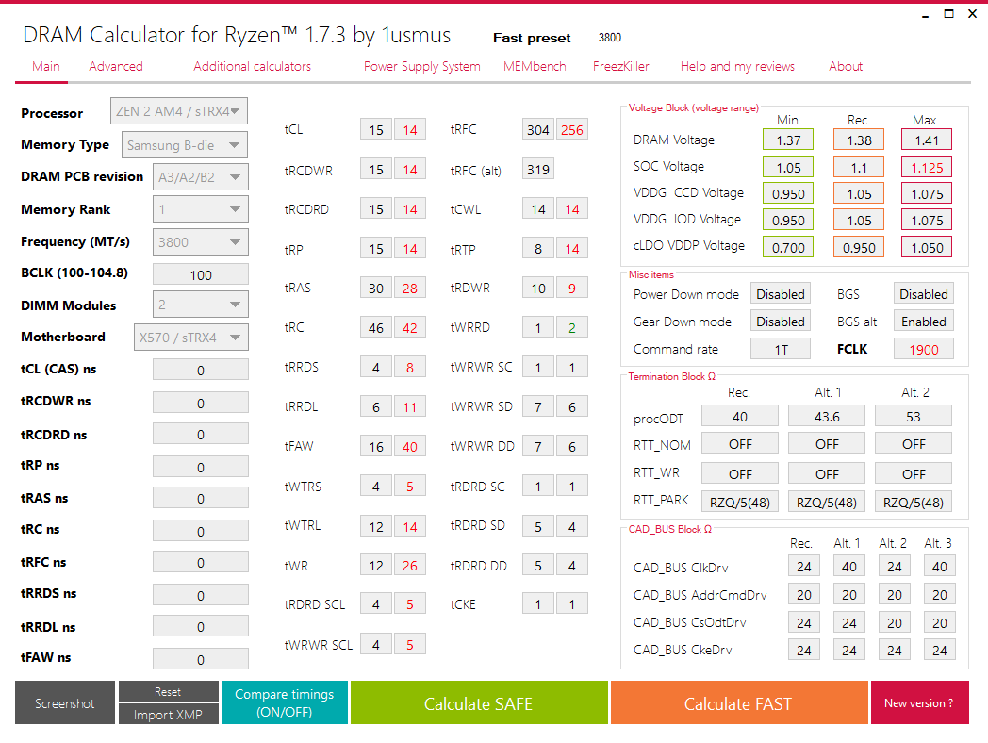Screen dimensions: 988x743
Task: Click the Command rate 1T field
Action: pos(780,349)
